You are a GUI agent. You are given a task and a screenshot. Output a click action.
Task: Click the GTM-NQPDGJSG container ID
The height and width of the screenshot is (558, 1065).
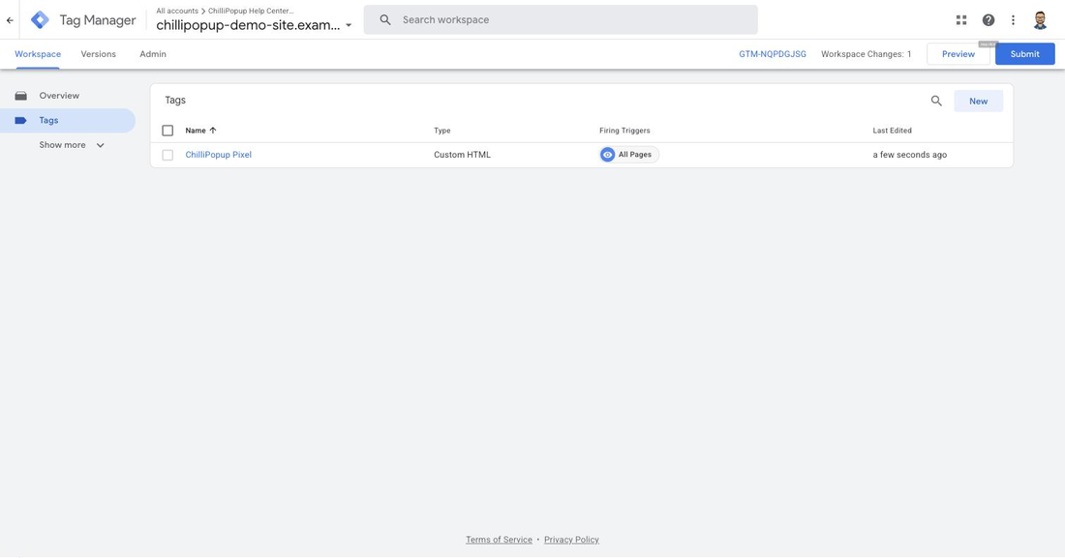773,54
